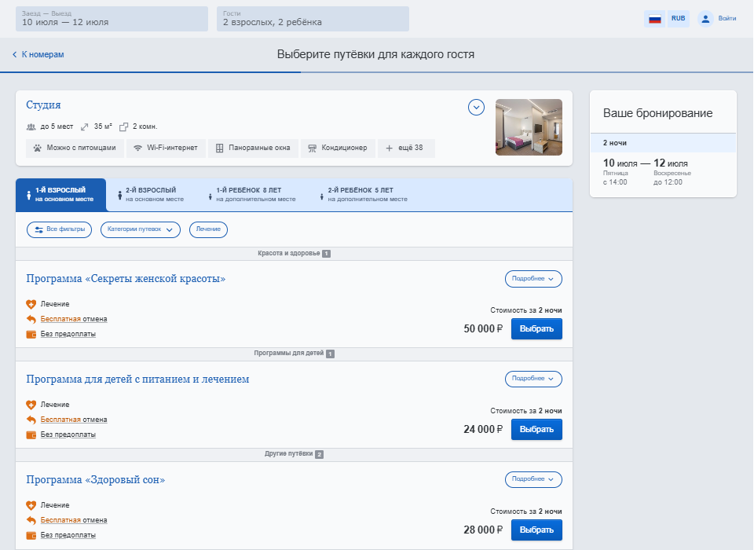Click the heart icon for Здоровый сон

[x=31, y=506]
